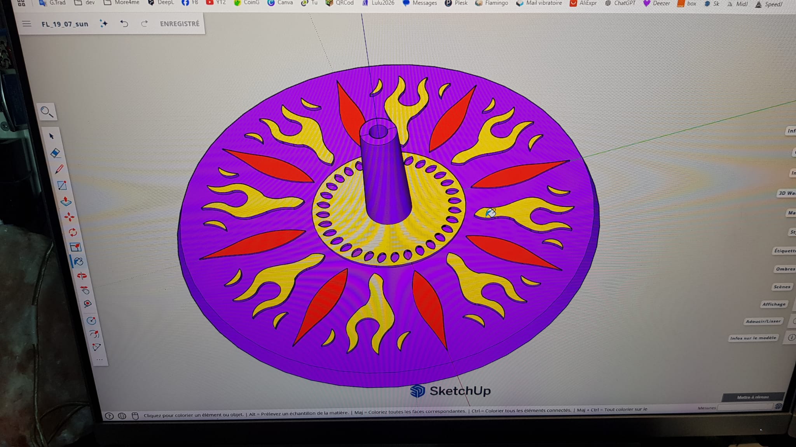Screen dimensions: 796x447
Task: Open the Infos sur le modèle panel
Action: pos(753,338)
